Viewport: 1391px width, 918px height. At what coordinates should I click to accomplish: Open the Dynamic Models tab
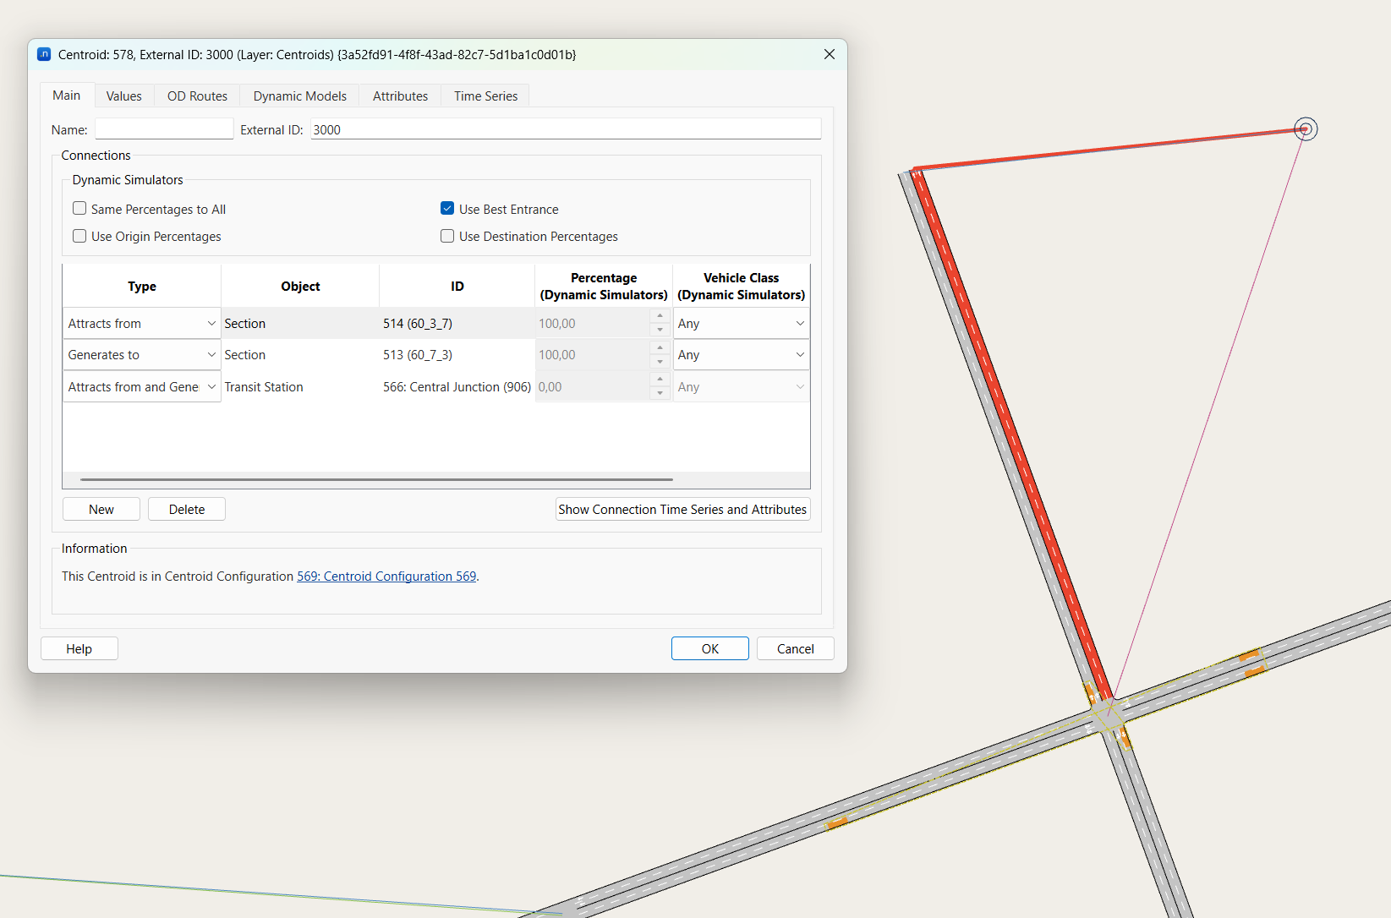299,96
